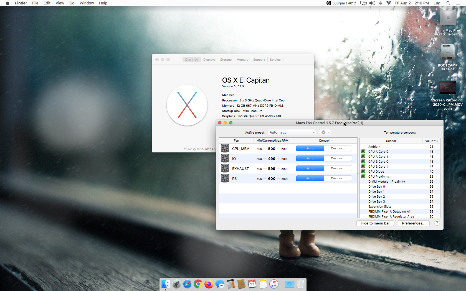Viewport: 466px width, 291px height.
Task: Set IO fan to Custom
Action: [338, 158]
